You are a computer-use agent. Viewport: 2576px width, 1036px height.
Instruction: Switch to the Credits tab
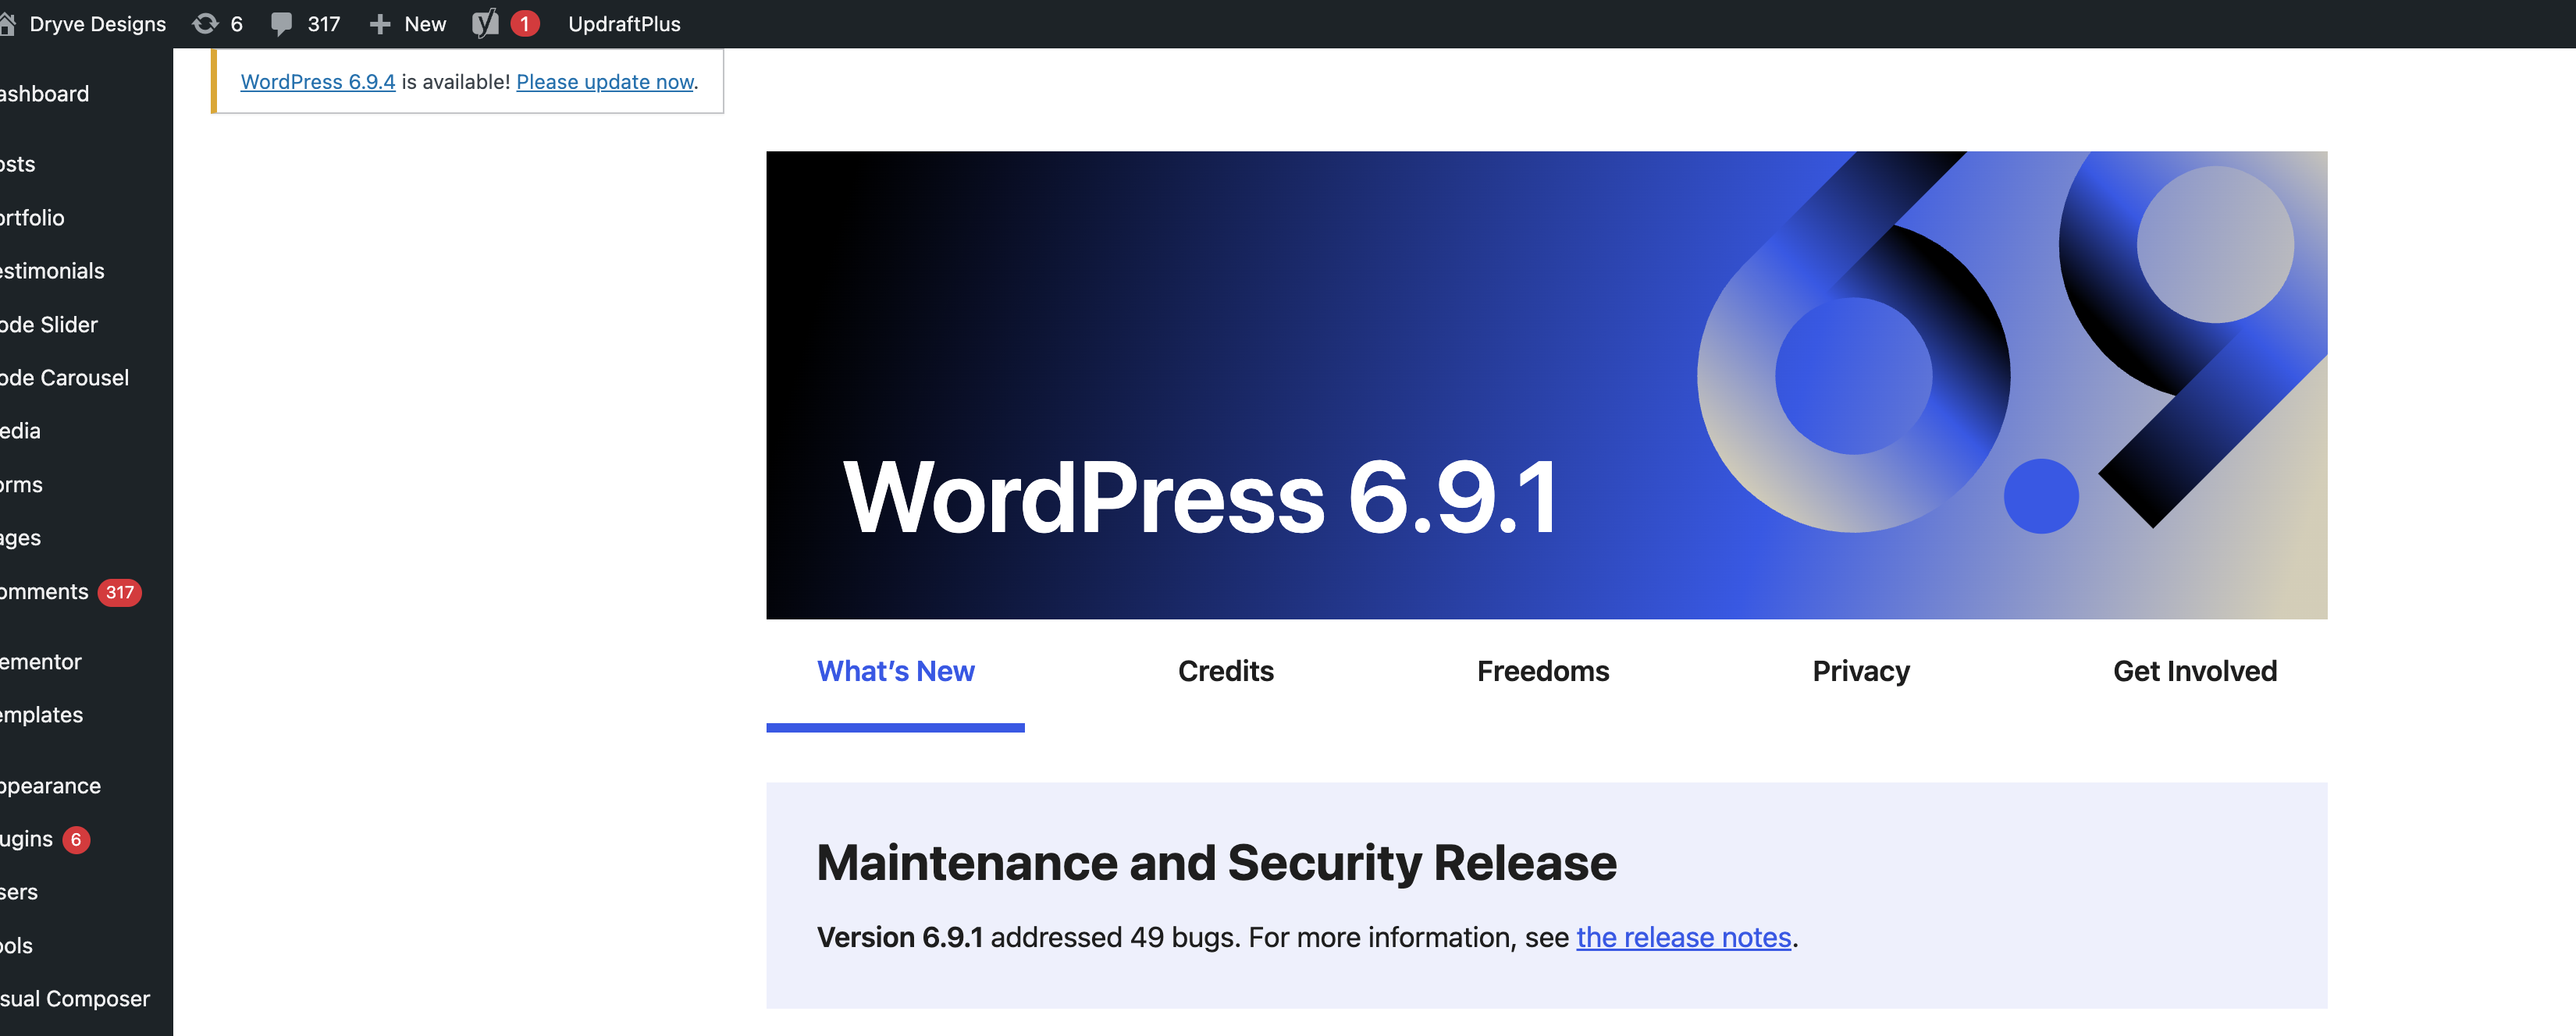pyautogui.click(x=1225, y=672)
